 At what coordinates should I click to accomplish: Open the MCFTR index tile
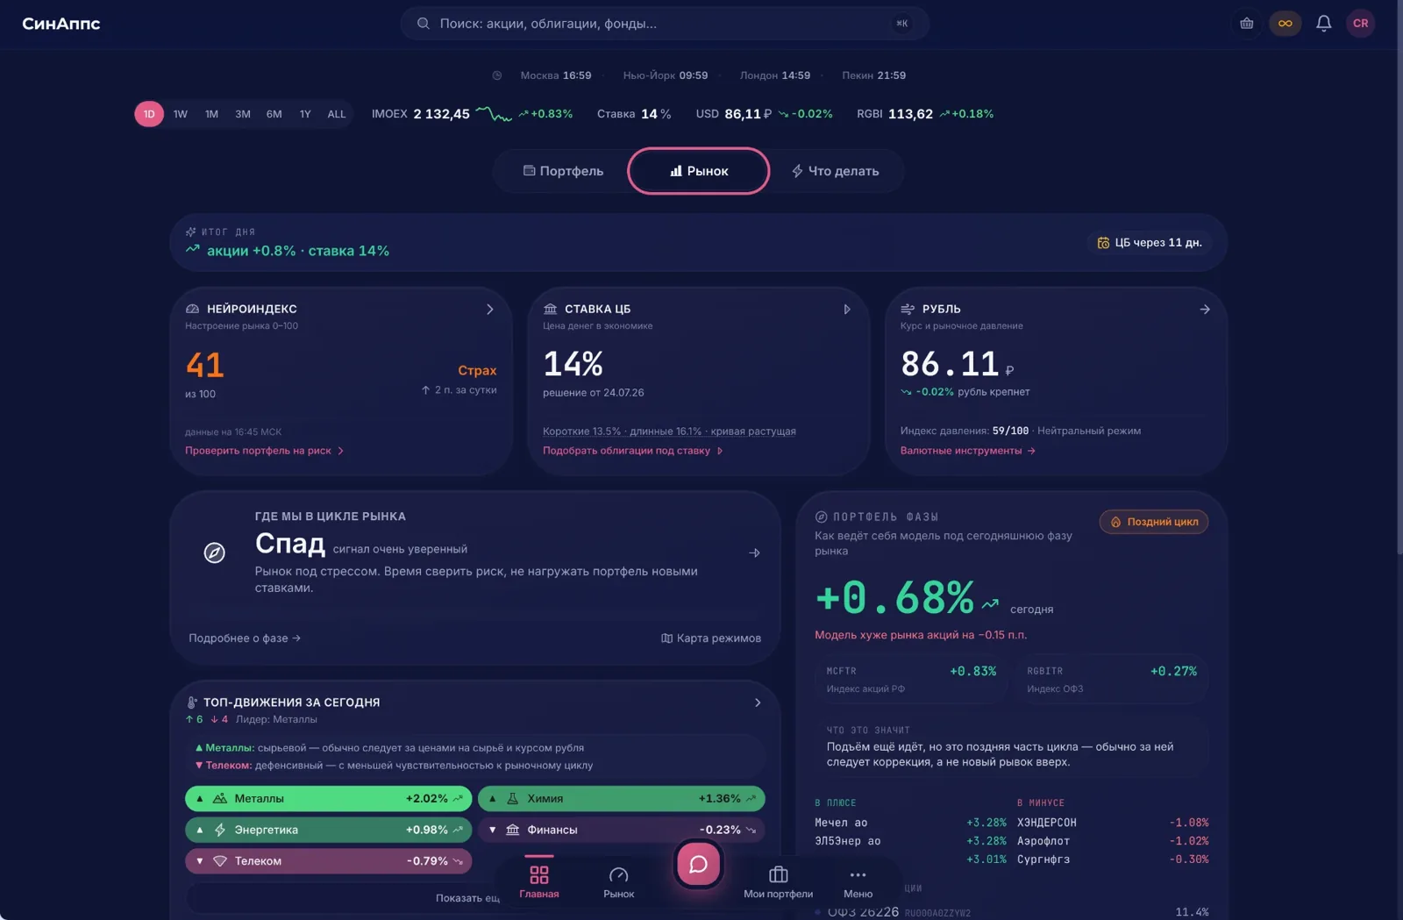tap(912, 680)
